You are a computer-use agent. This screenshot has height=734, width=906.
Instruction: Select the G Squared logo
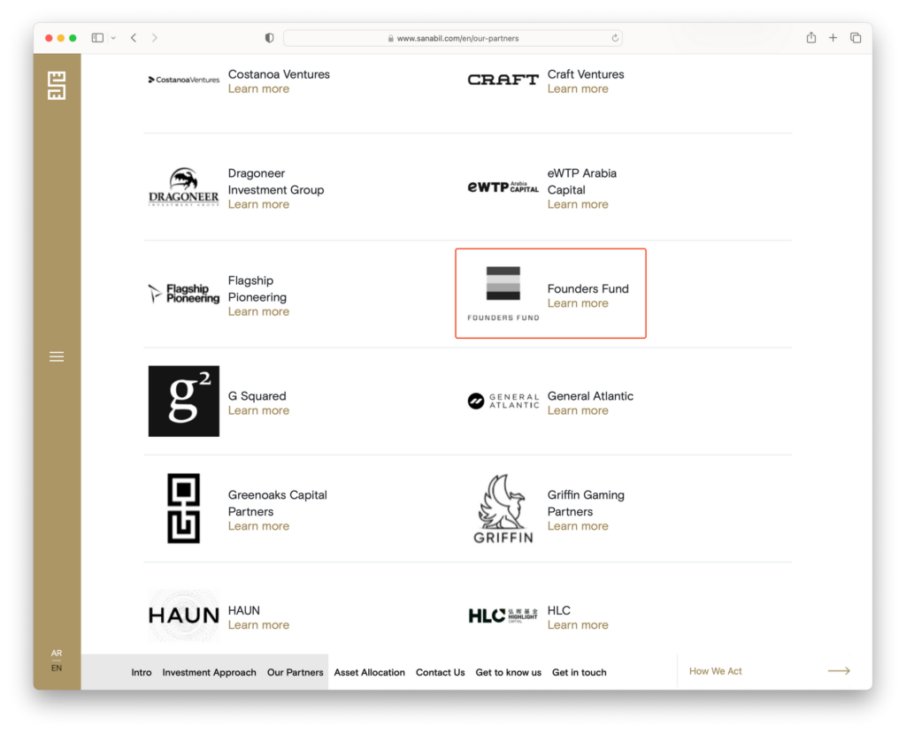[183, 401]
